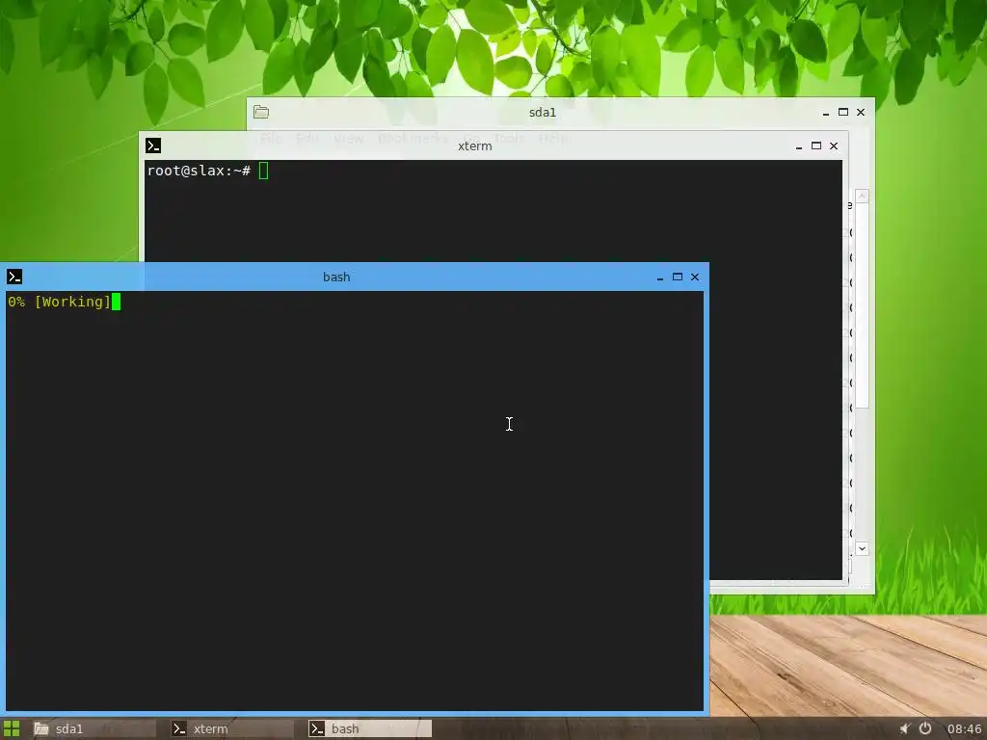Click terminal icon in bash title bar
The height and width of the screenshot is (740, 987).
(14, 277)
